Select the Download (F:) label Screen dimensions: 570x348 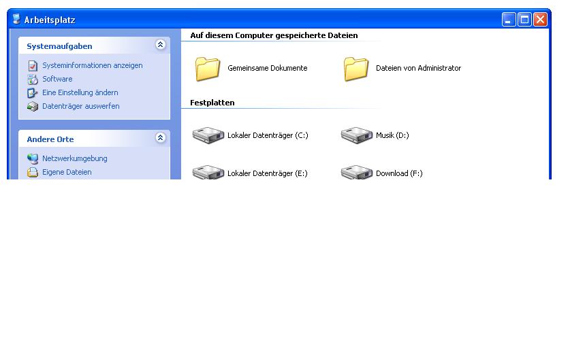pyautogui.click(x=399, y=173)
